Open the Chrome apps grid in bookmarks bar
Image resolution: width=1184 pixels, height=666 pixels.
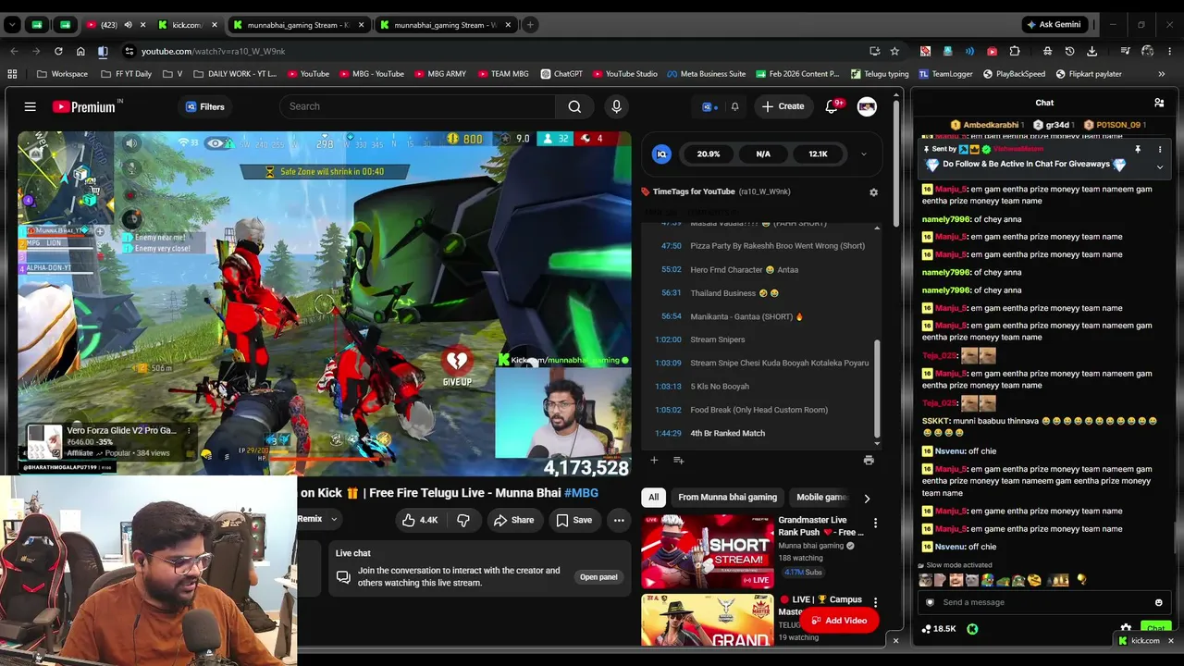(x=12, y=74)
